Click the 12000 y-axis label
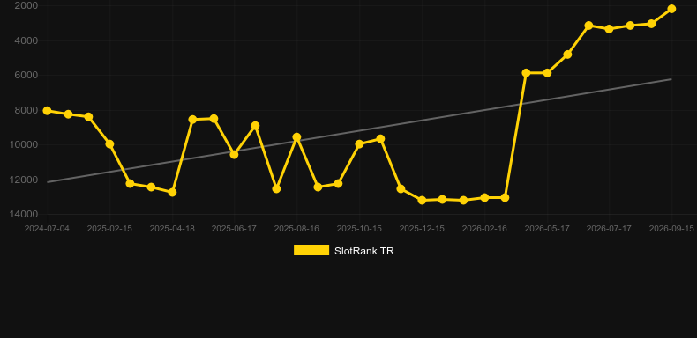Image resolution: width=697 pixels, height=338 pixels. pyautogui.click(x=25, y=180)
